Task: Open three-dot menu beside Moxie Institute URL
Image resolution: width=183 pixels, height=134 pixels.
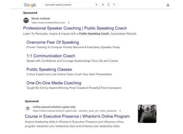Action: [x=69, y=22]
